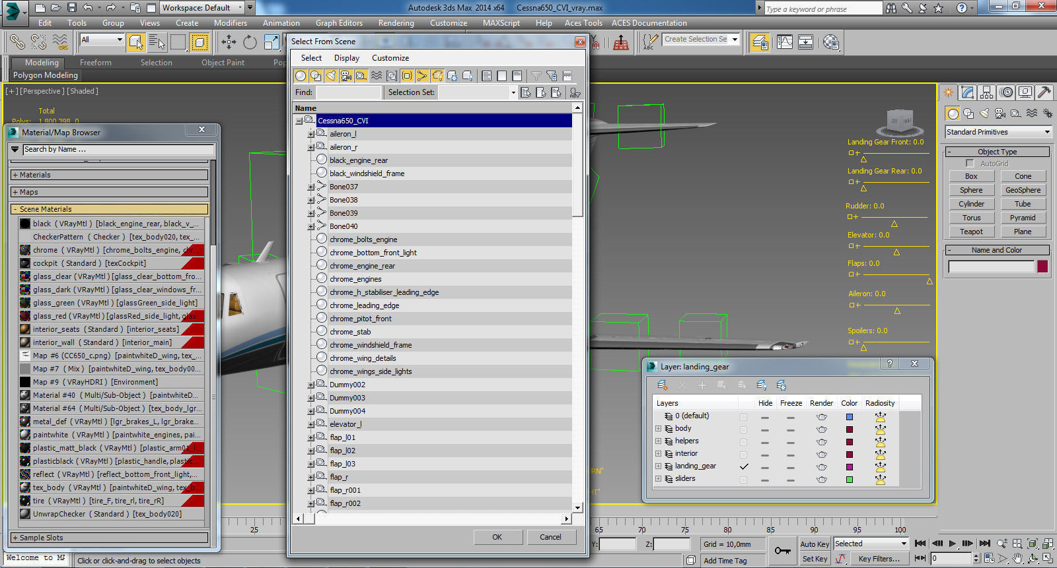Open the Graph Editors menu
This screenshot has width=1057, height=568.
pos(339,22)
